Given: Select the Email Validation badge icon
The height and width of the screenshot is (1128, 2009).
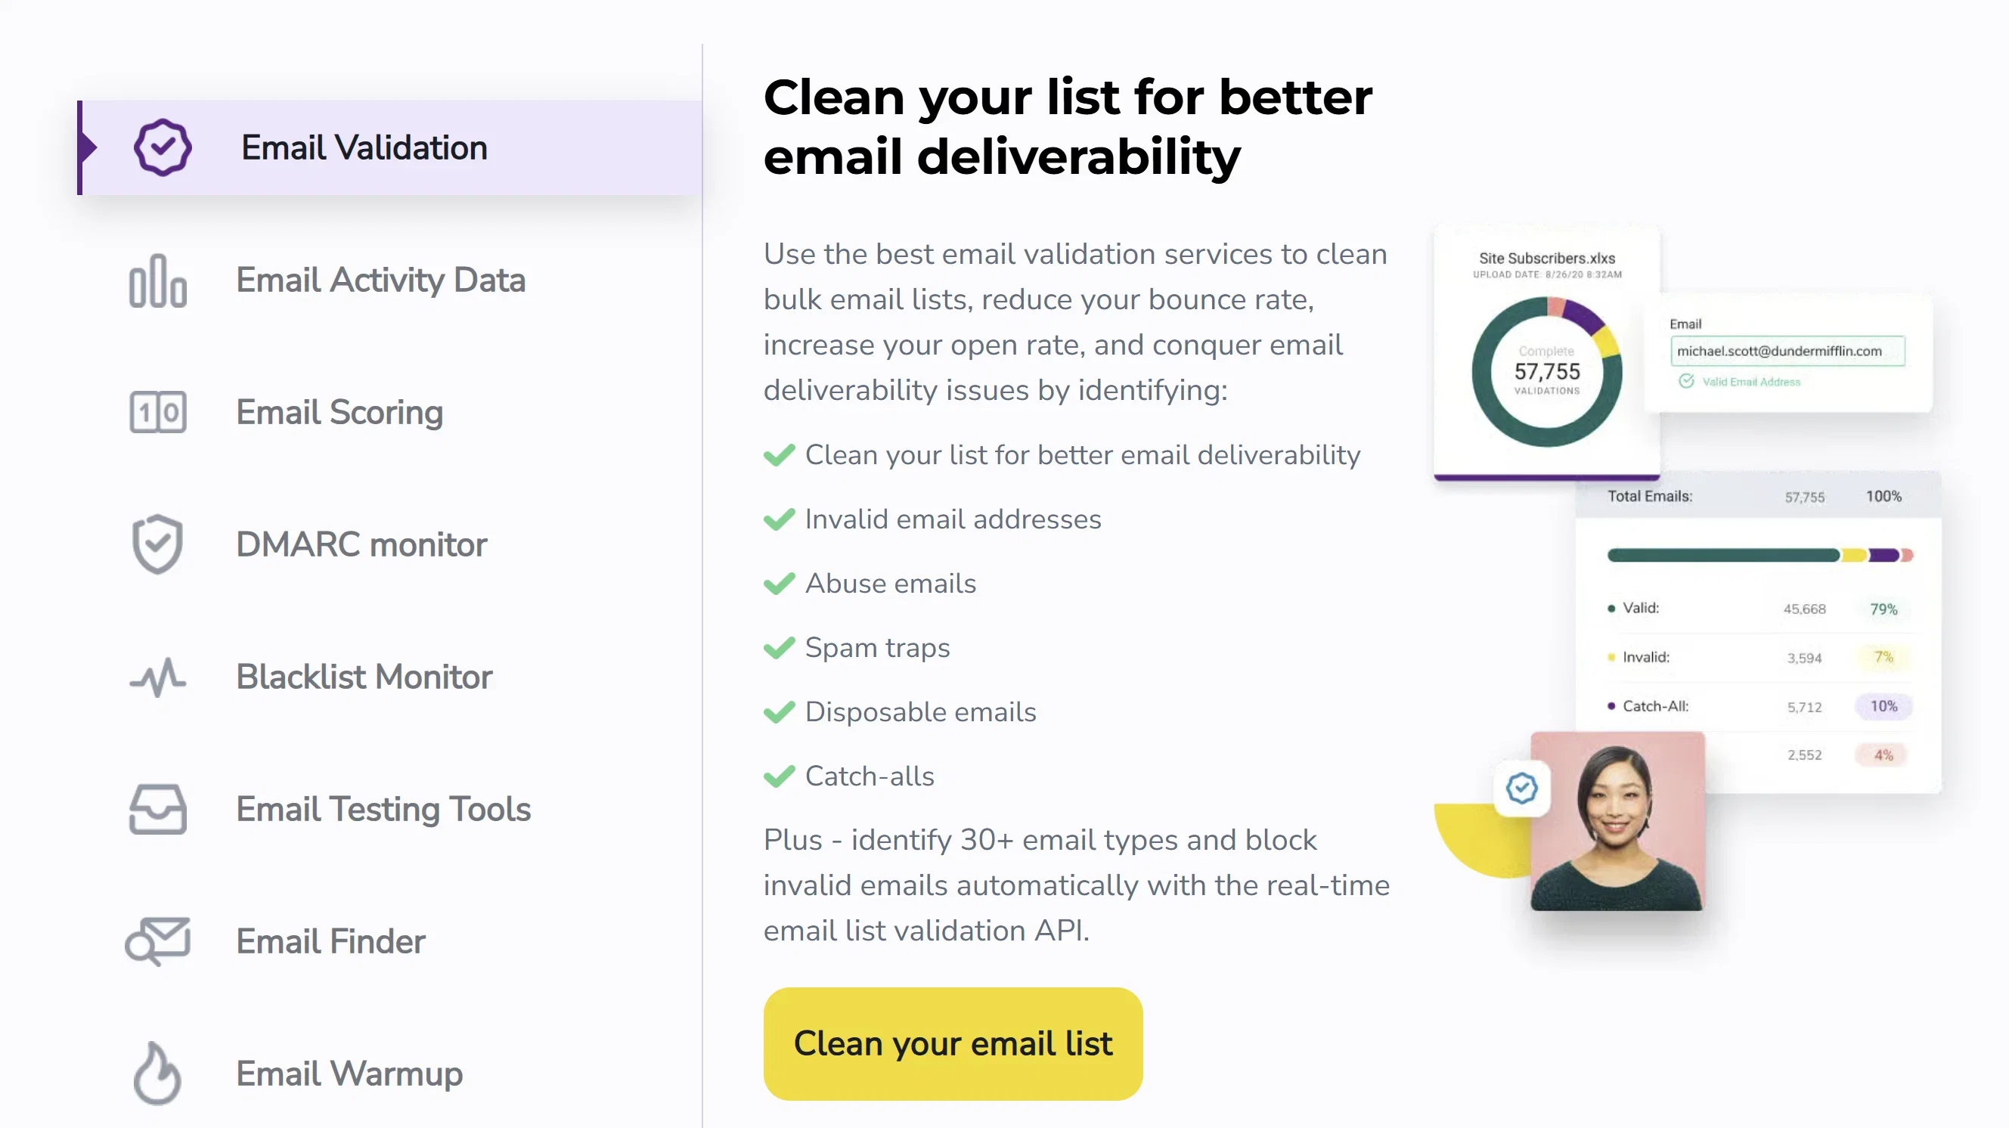Looking at the screenshot, I should tap(163, 147).
